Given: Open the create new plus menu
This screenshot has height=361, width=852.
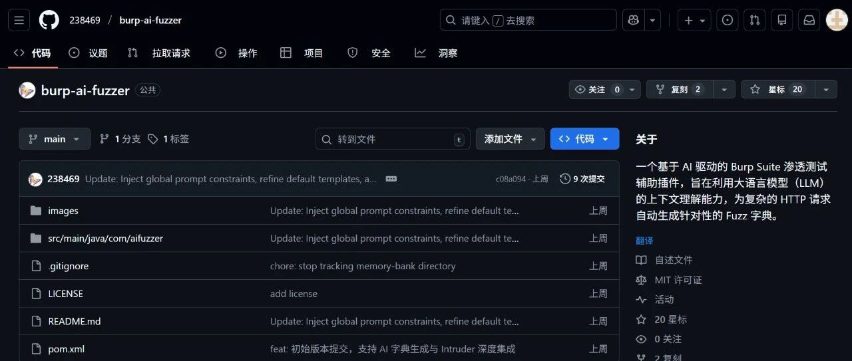Looking at the screenshot, I should click(x=694, y=20).
